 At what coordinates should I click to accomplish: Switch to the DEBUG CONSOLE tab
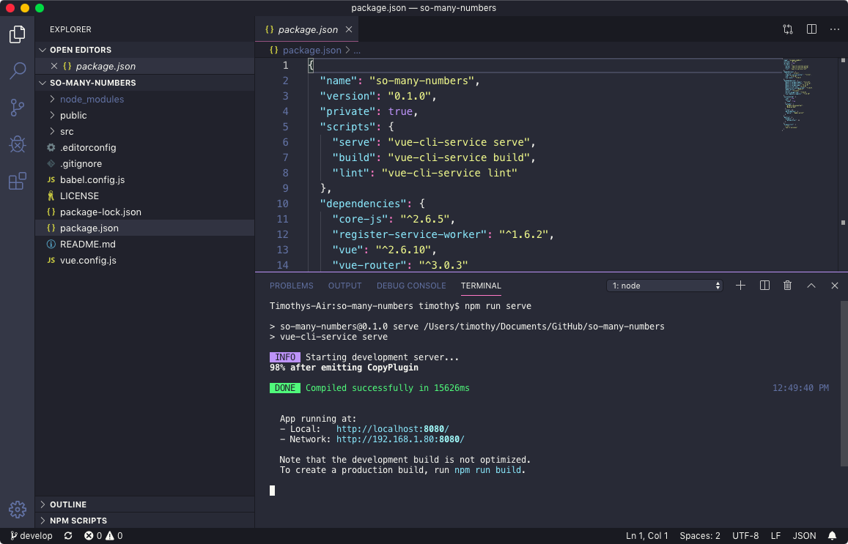(x=411, y=286)
